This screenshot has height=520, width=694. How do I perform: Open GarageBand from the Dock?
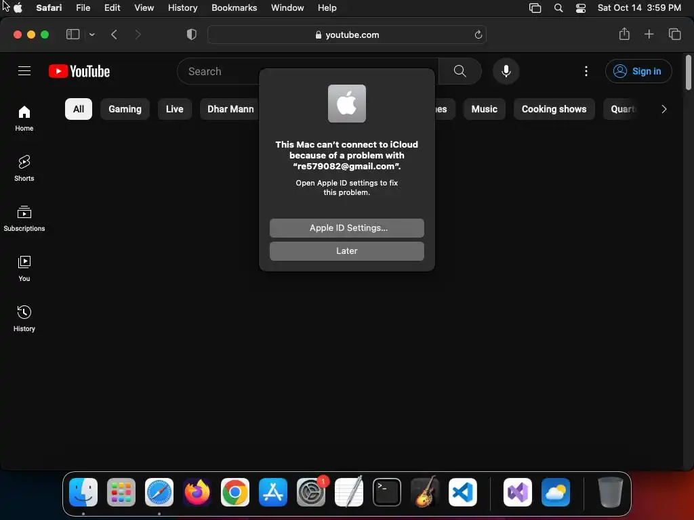[425, 492]
